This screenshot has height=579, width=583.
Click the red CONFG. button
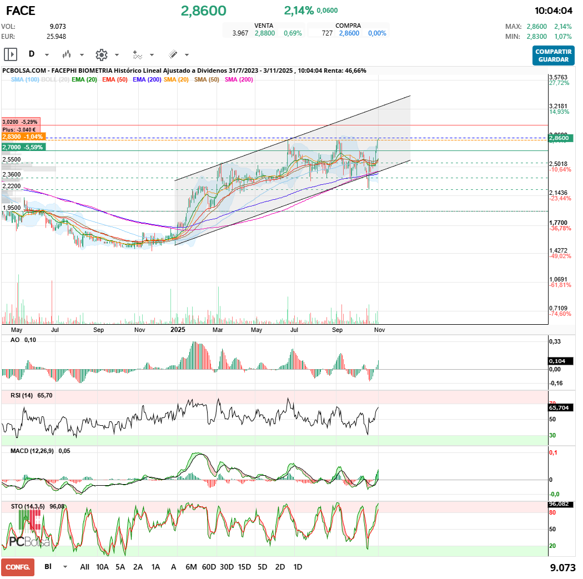point(17,567)
